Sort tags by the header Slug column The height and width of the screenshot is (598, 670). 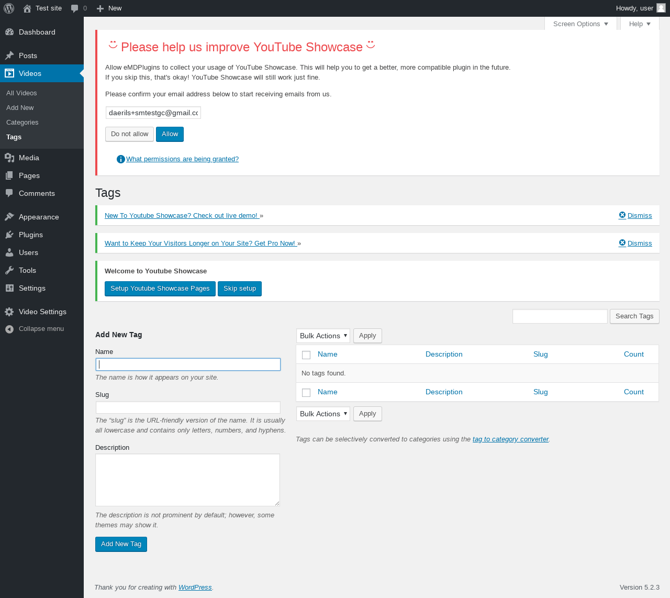541,354
